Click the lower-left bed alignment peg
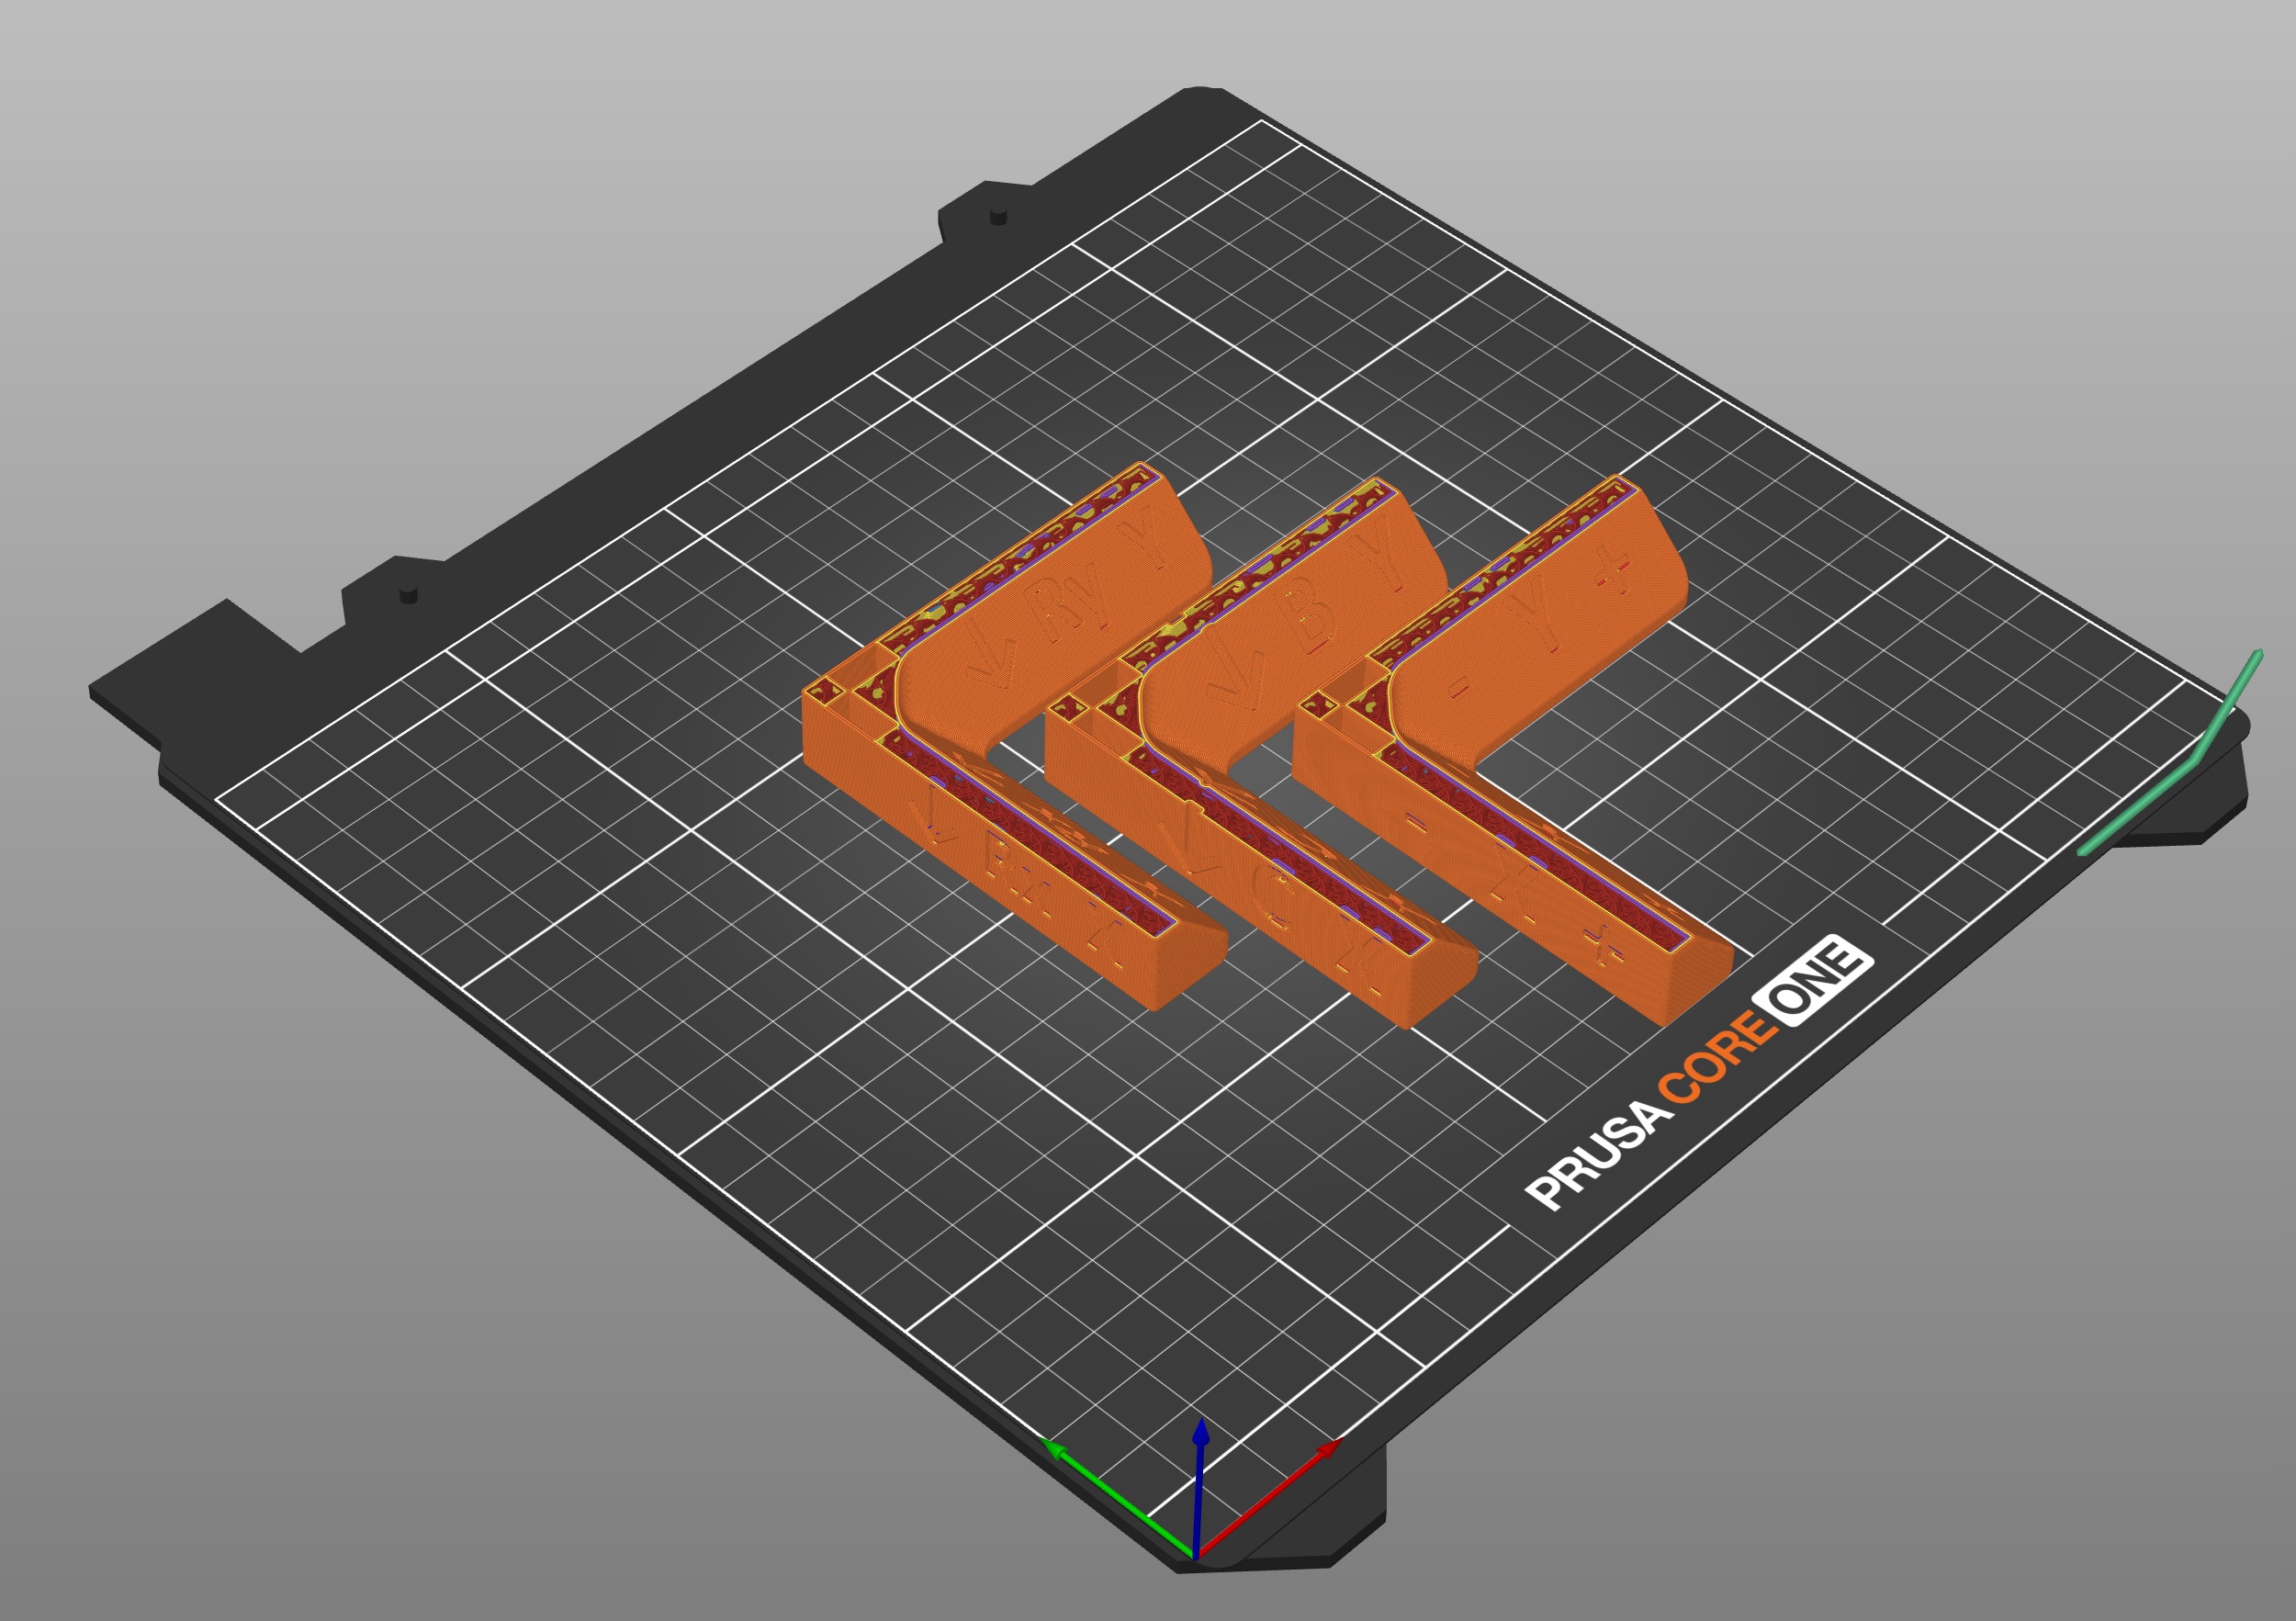2296x1621 pixels. pyautogui.click(x=407, y=596)
